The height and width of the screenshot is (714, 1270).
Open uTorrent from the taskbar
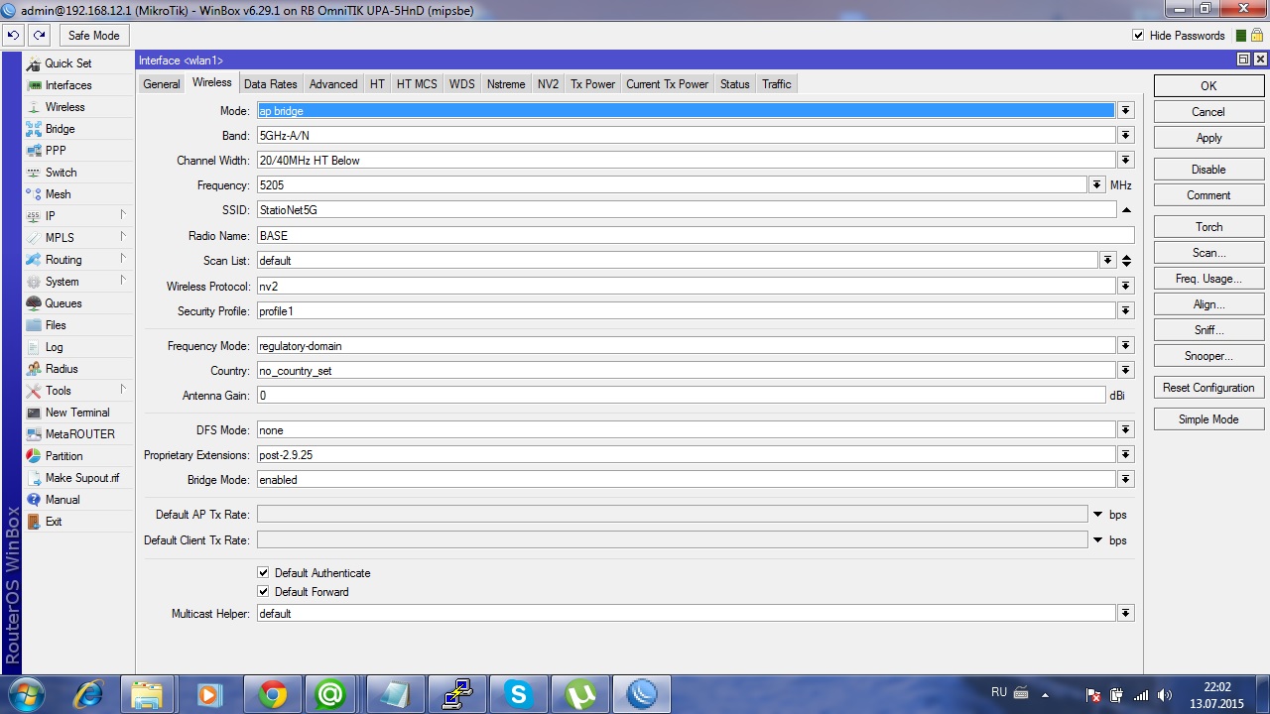580,695
